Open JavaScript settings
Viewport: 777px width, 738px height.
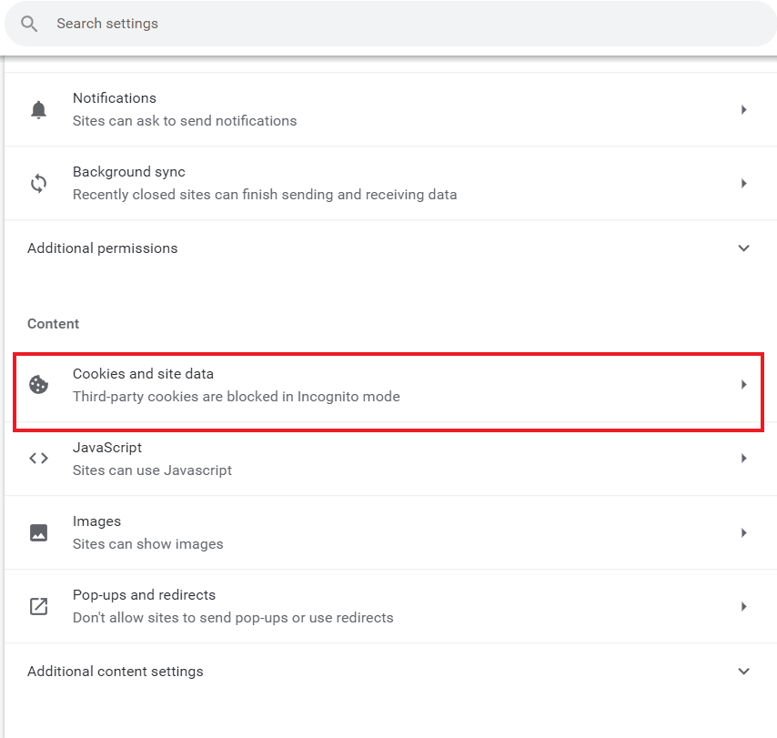pos(390,459)
